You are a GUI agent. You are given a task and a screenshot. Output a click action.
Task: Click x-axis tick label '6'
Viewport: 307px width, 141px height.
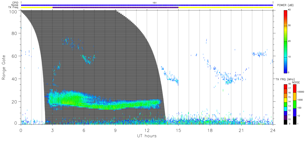pyautogui.click(x=84, y=130)
